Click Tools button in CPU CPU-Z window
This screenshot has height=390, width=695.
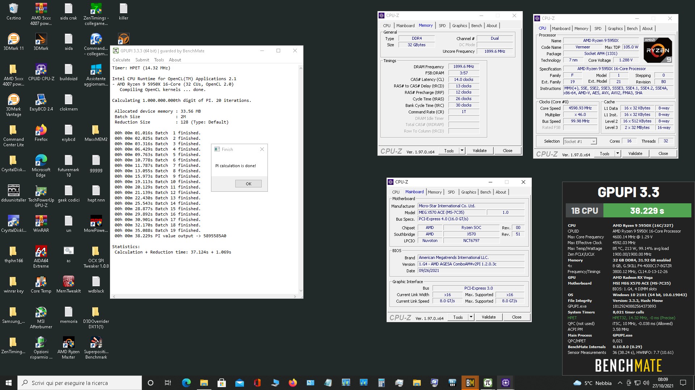605,153
